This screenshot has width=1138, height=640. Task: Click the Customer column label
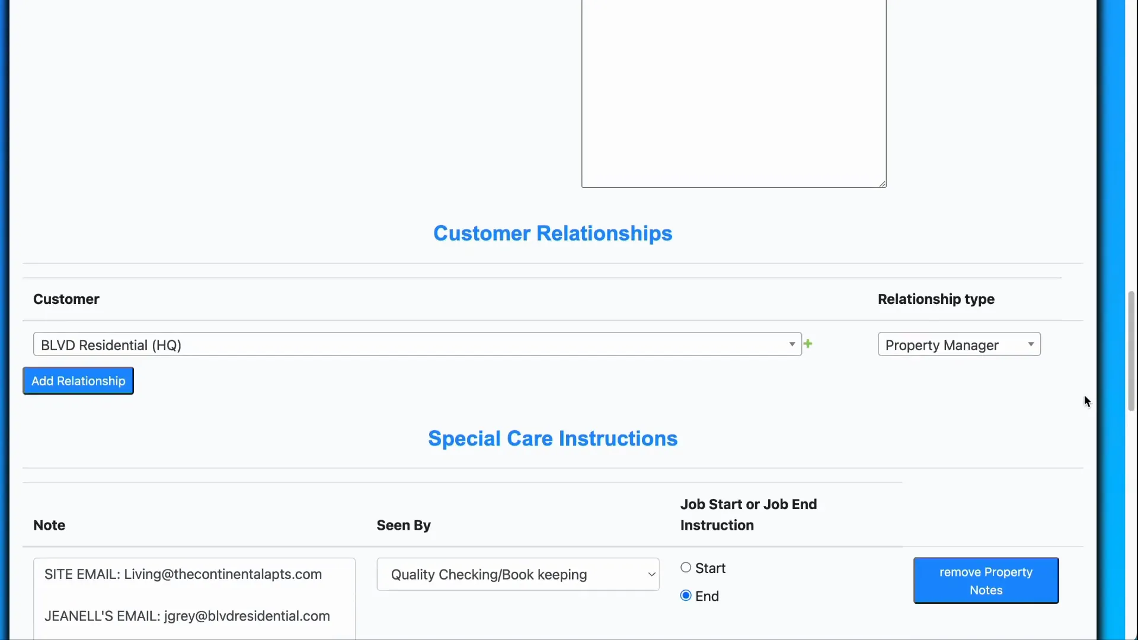tap(66, 299)
